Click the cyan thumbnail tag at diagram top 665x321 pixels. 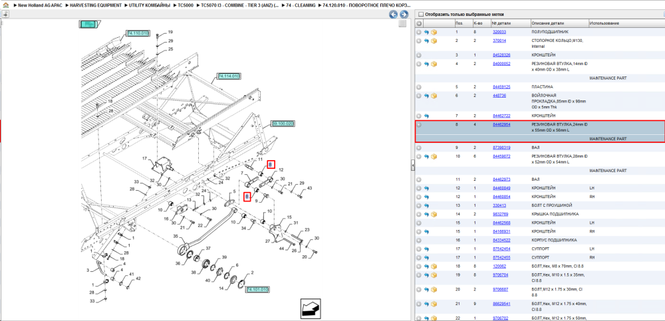(88, 24)
